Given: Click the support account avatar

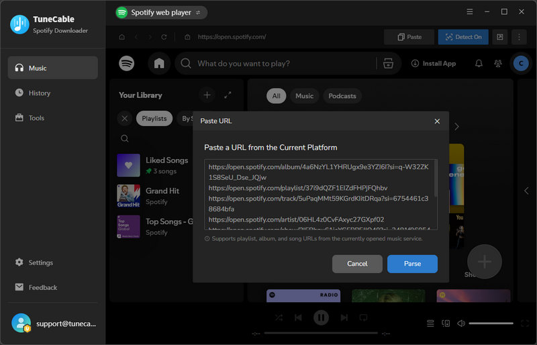Looking at the screenshot, I should [21, 323].
